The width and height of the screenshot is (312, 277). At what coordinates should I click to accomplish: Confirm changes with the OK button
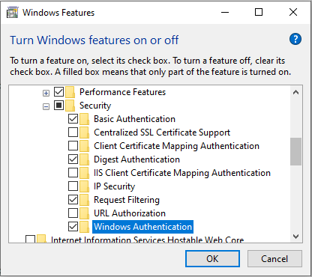click(212, 259)
